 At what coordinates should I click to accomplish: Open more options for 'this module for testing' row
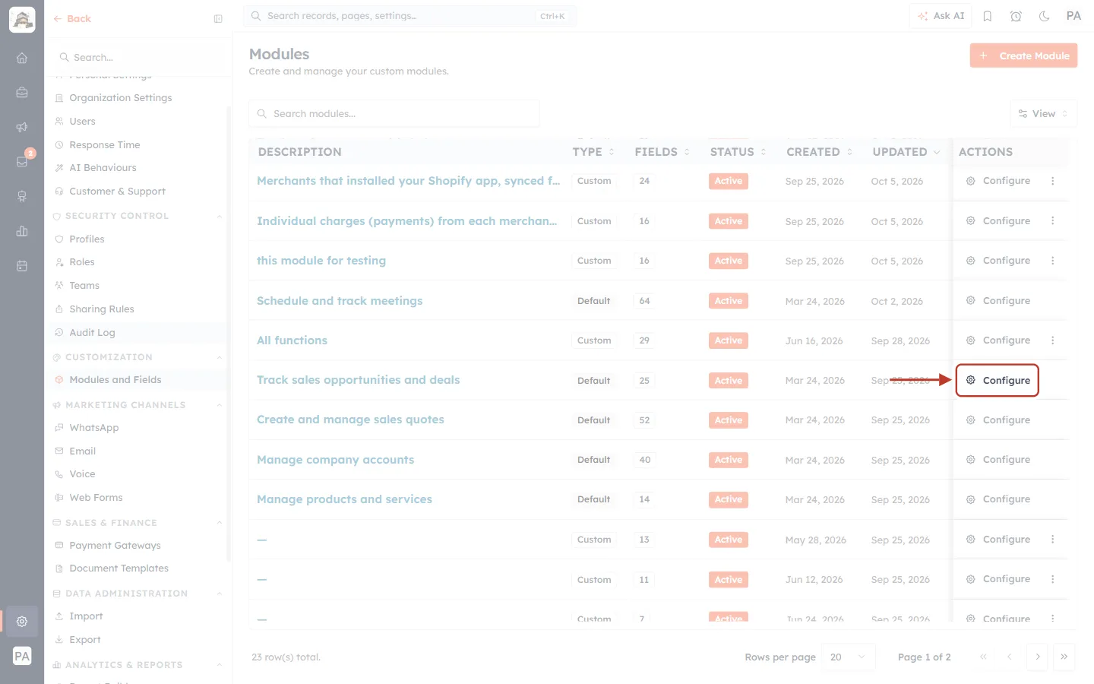coord(1053,261)
